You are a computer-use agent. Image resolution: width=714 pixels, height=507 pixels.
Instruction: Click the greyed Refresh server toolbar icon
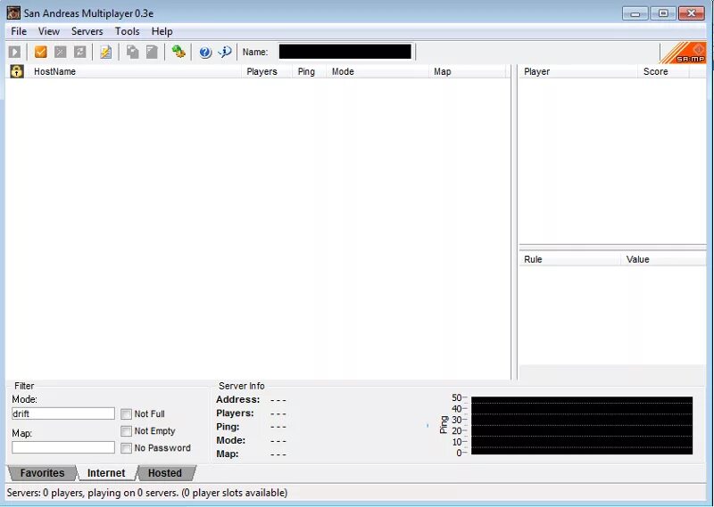tap(80, 52)
